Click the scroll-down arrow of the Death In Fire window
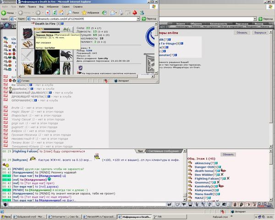Screen dimensions: 275x220 tap(156, 72)
